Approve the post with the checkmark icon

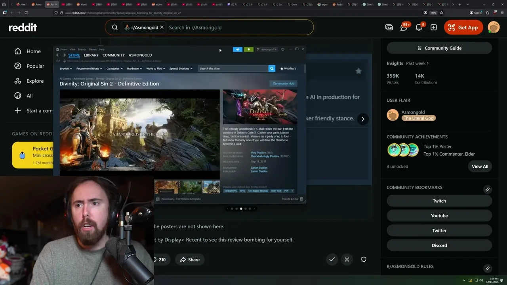pyautogui.click(x=332, y=259)
